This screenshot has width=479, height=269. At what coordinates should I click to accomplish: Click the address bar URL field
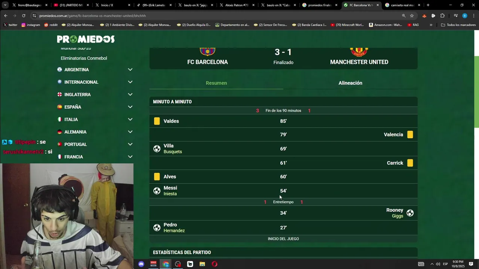217,16
